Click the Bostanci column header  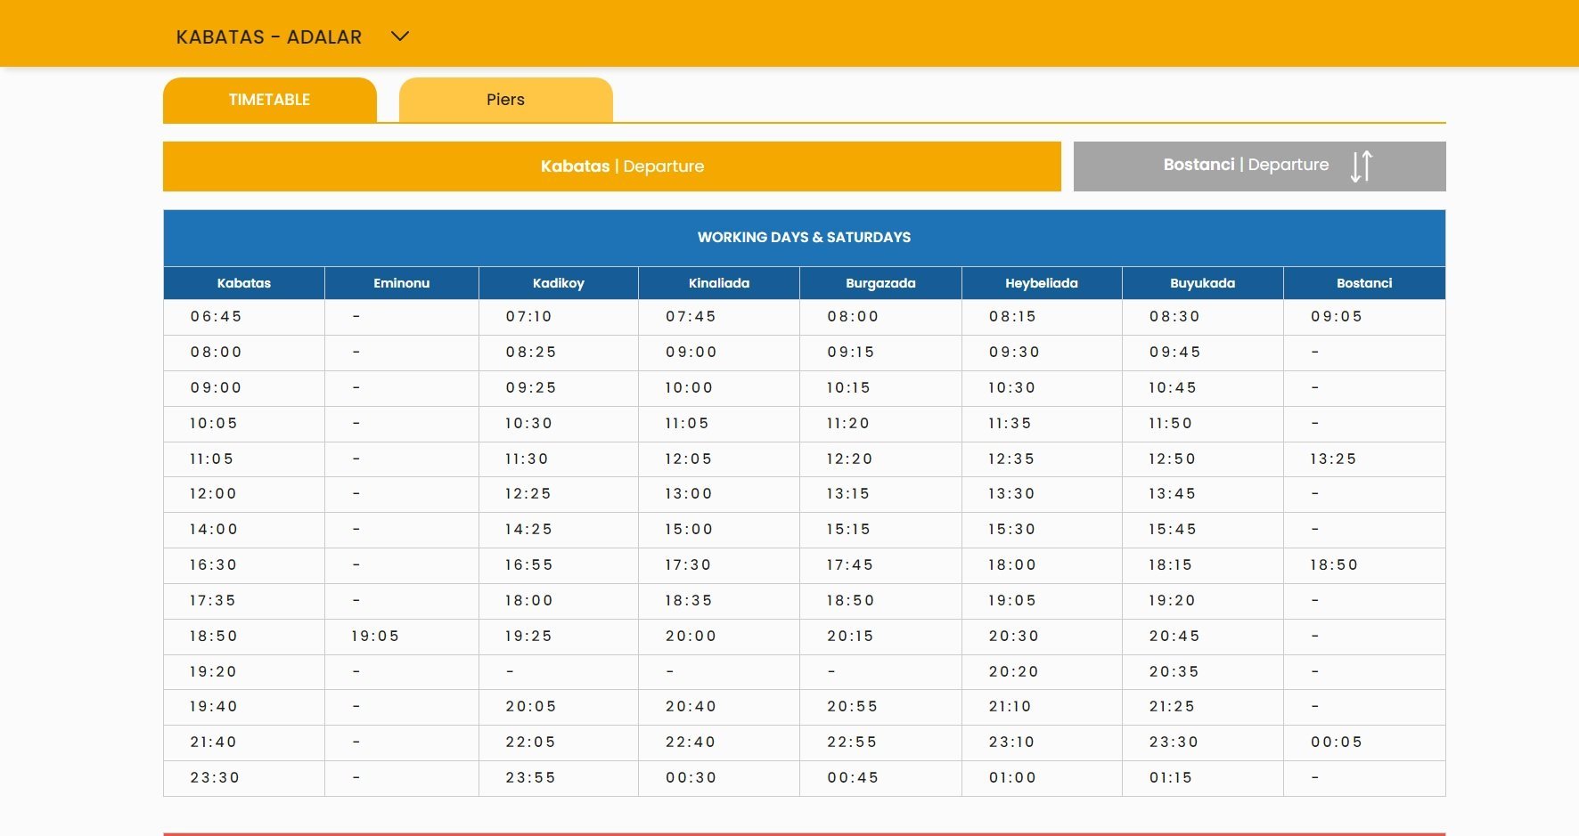tap(1363, 283)
